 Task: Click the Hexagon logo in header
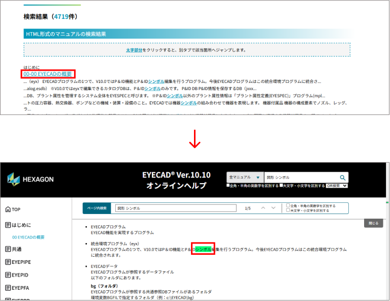30,179
